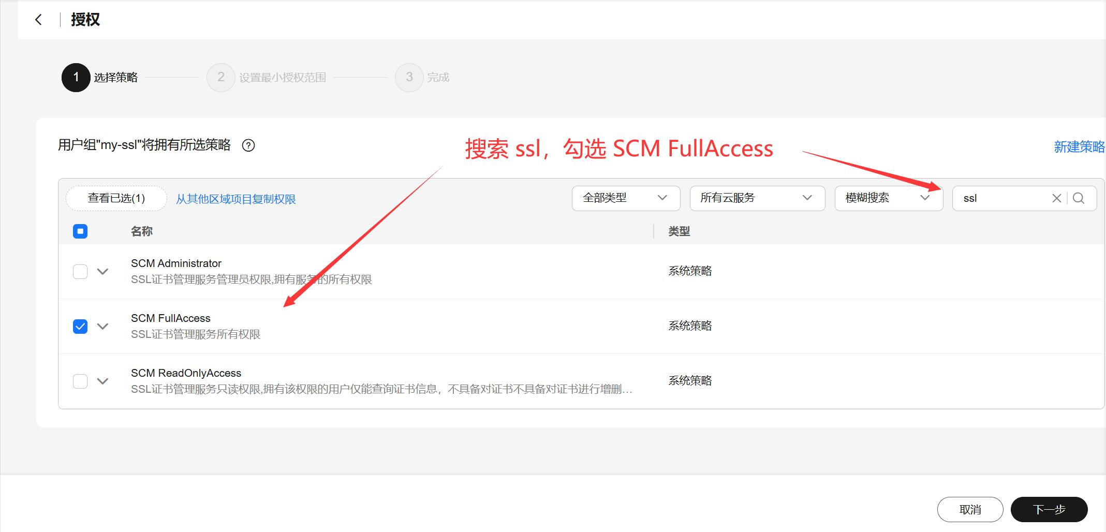Click the back arrow icon beside 授权
The image size is (1106, 532).
(38, 20)
